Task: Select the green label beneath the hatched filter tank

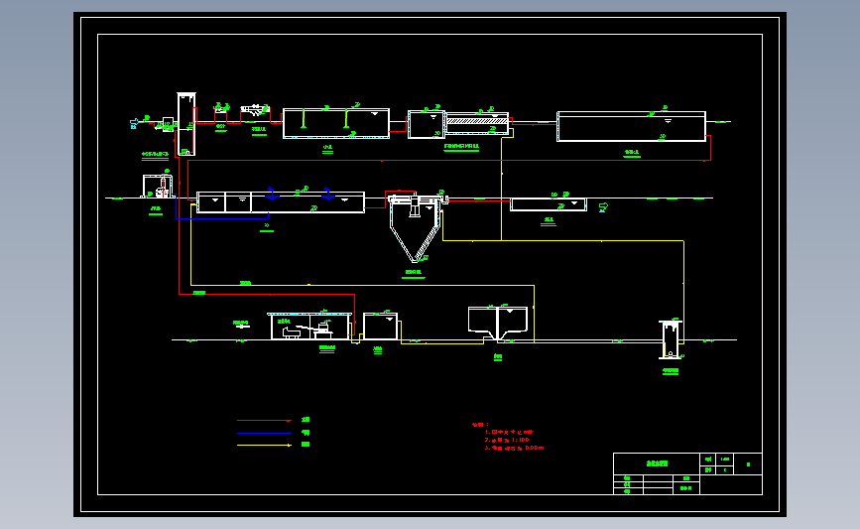Action: point(461,147)
